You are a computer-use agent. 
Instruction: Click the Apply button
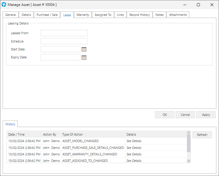point(206,115)
